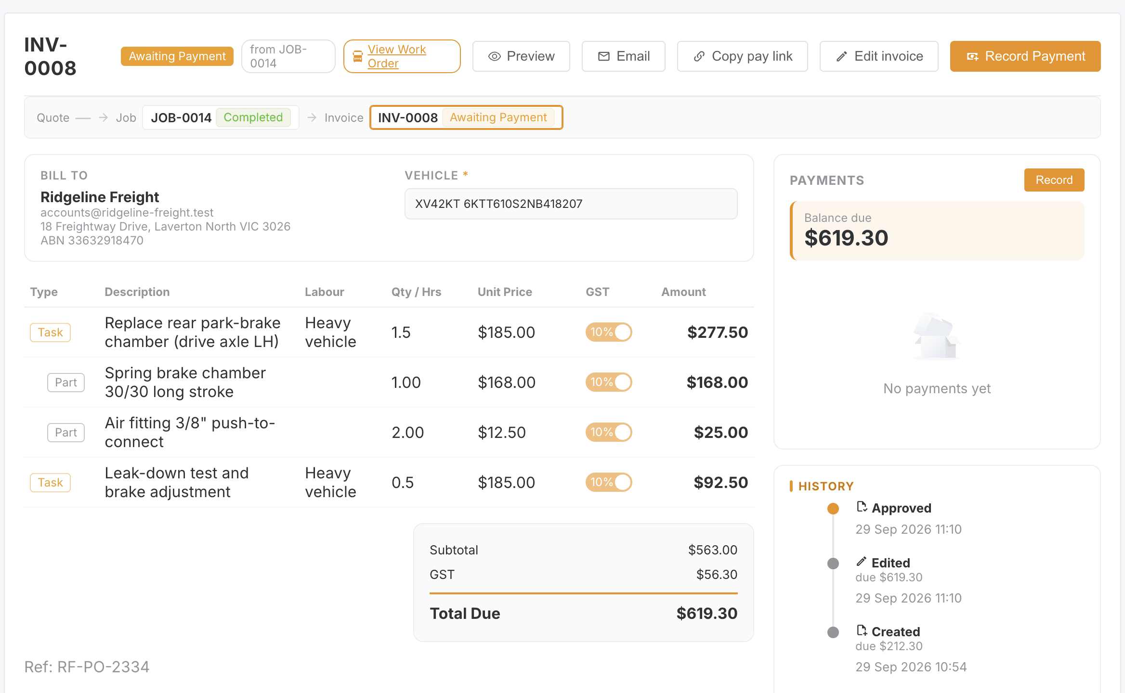
Task: Click the arrow before the Invoice step
Action: (x=312, y=117)
